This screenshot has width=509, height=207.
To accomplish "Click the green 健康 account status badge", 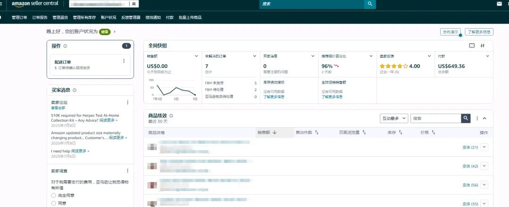I will (x=105, y=32).
